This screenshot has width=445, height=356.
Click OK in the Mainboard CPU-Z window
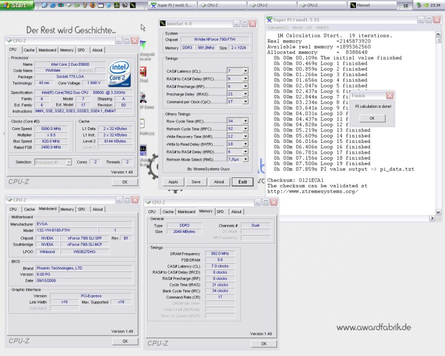click(x=125, y=341)
